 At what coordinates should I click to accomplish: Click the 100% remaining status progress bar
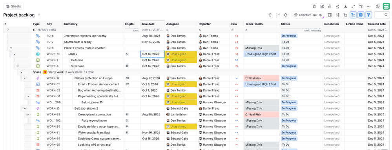pyautogui.click(x=301, y=29)
